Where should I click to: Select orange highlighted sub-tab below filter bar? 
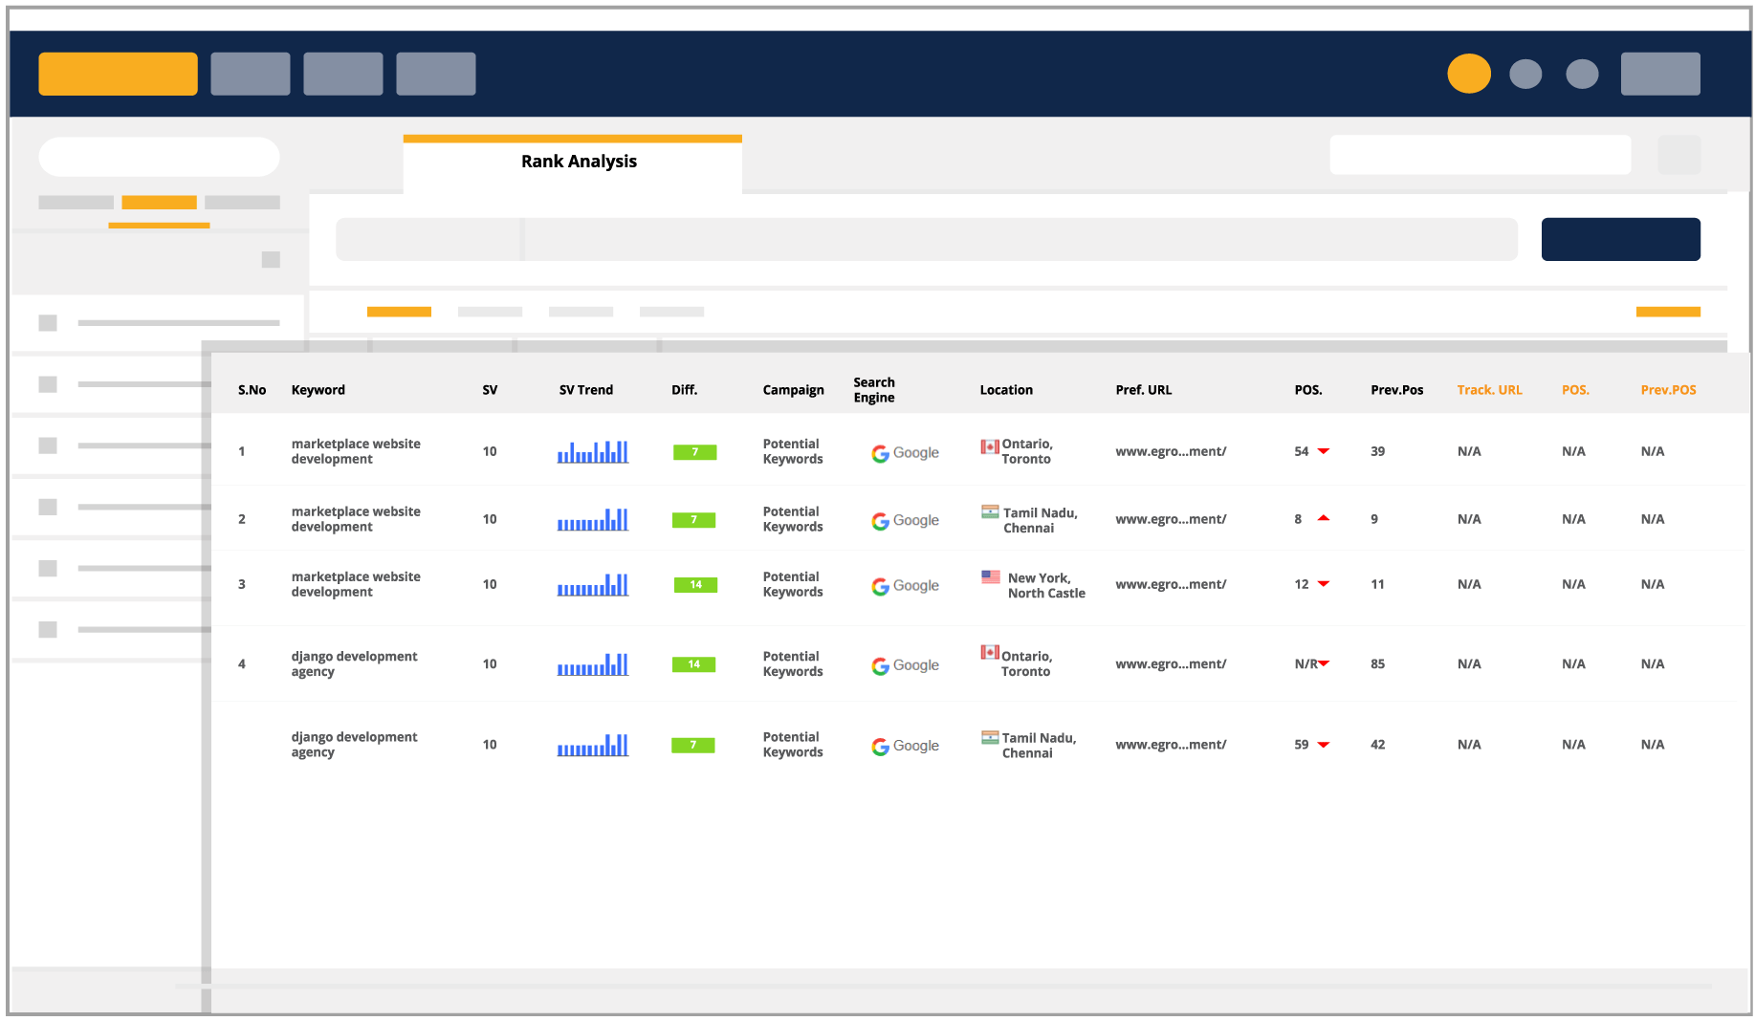399,312
